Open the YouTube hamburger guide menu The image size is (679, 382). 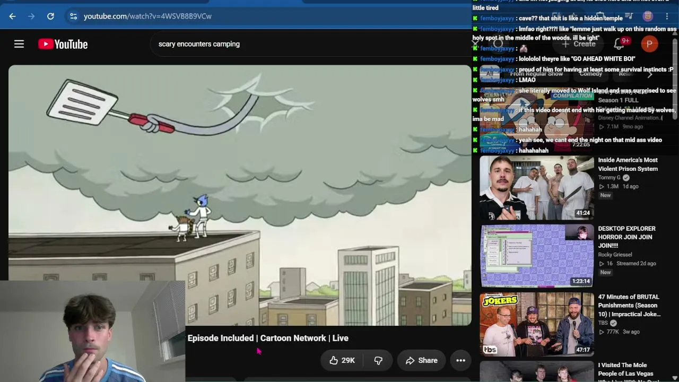pyautogui.click(x=19, y=44)
